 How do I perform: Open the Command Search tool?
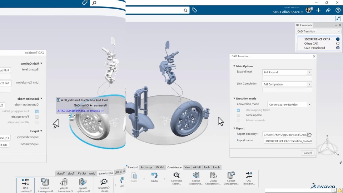click(x=176, y=179)
